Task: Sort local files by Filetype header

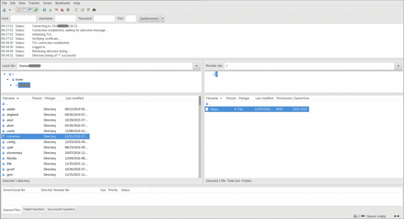Action: click(54, 98)
